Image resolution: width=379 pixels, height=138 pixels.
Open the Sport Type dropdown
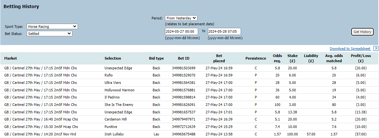(x=52, y=27)
